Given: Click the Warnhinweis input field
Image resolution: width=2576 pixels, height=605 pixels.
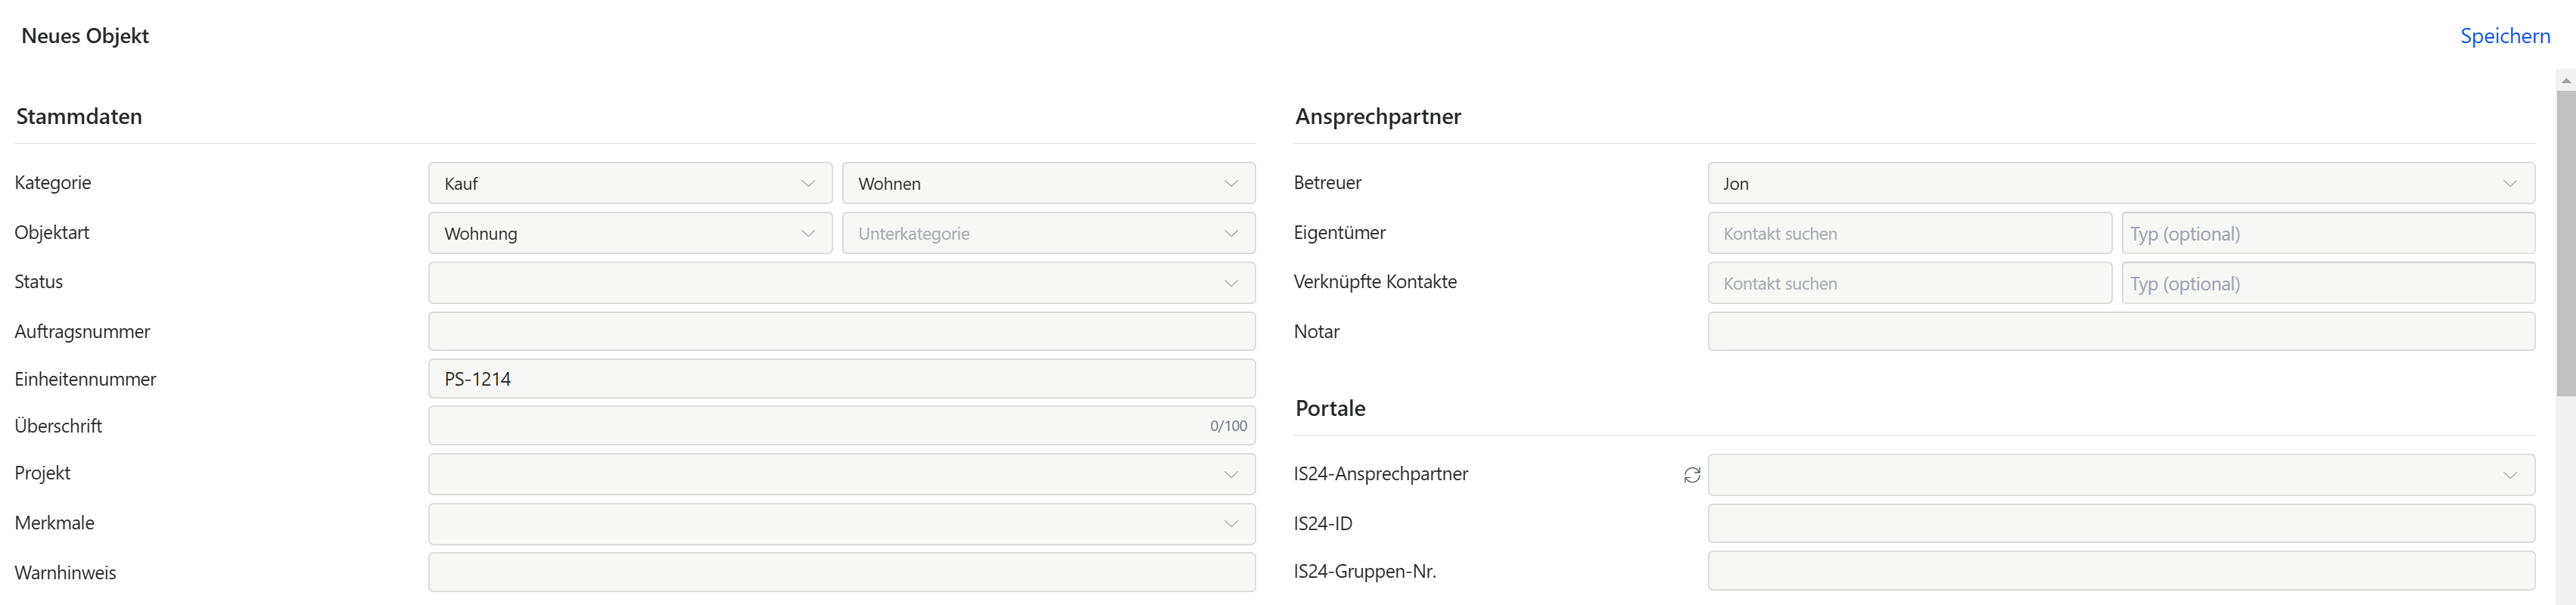Looking at the screenshot, I should pyautogui.click(x=841, y=573).
